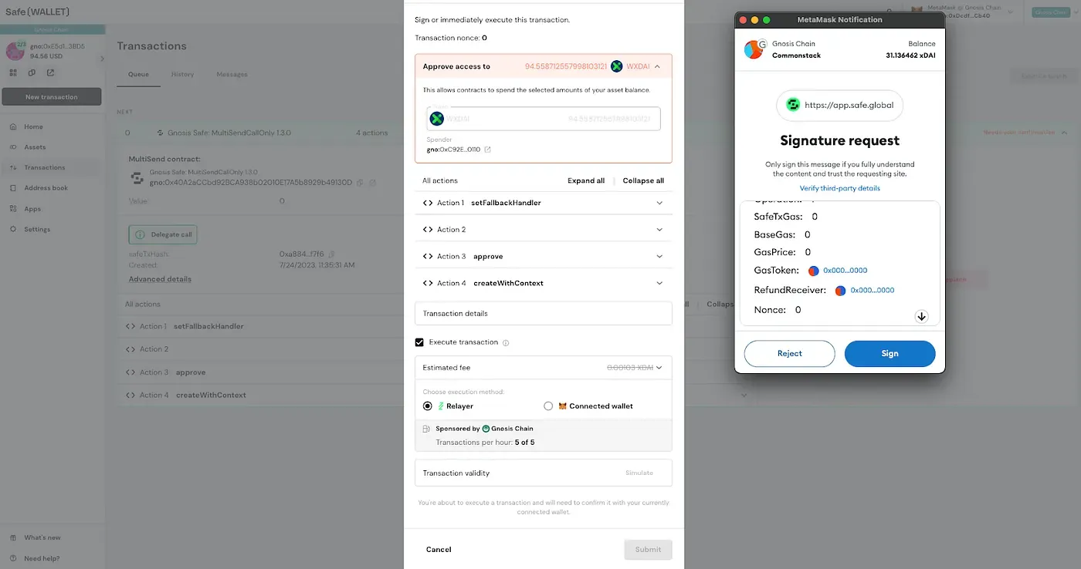1081x569 pixels.
Task: Expand Action 3 approve in the modal
Action: pyautogui.click(x=544, y=256)
